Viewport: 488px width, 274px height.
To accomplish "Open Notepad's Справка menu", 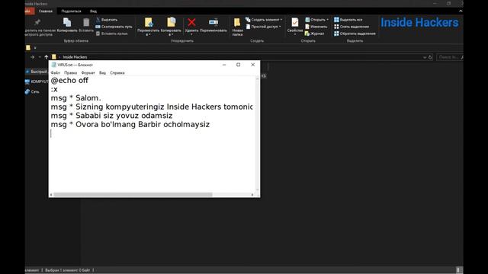I will [117, 73].
